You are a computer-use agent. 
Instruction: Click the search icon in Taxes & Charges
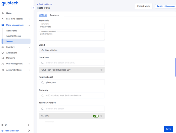tap(42, 109)
